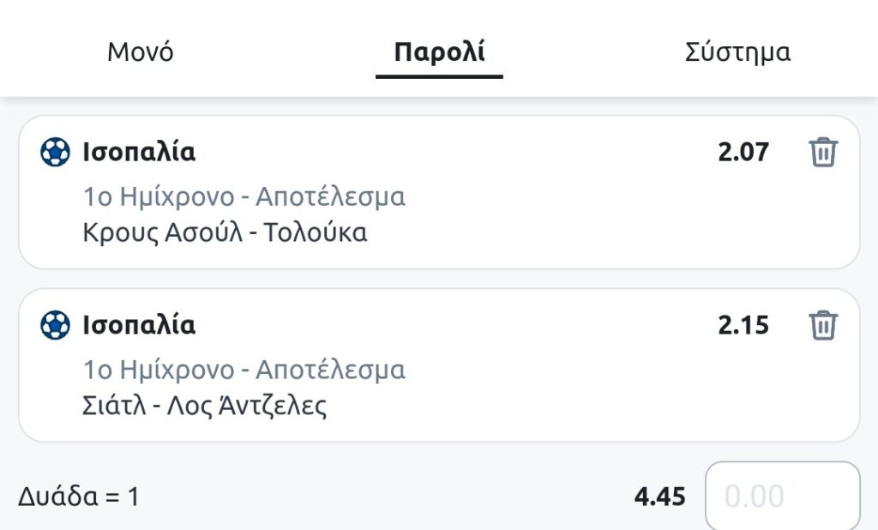Switch to the Μονό tab
Viewport: 878px width, 530px height.
click(x=141, y=52)
